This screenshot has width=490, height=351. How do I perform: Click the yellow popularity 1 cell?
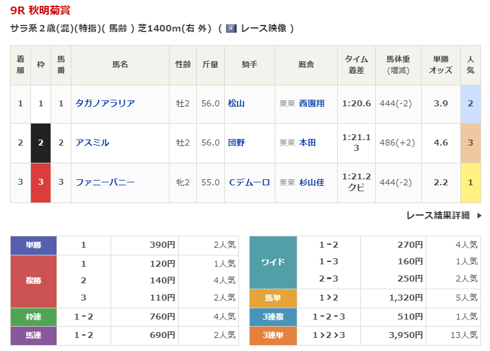(470, 182)
